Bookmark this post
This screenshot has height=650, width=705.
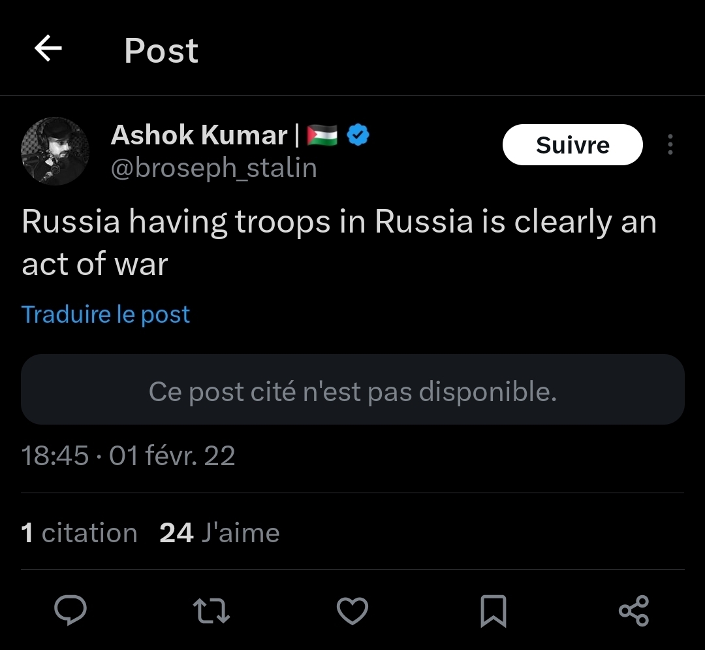tap(493, 611)
